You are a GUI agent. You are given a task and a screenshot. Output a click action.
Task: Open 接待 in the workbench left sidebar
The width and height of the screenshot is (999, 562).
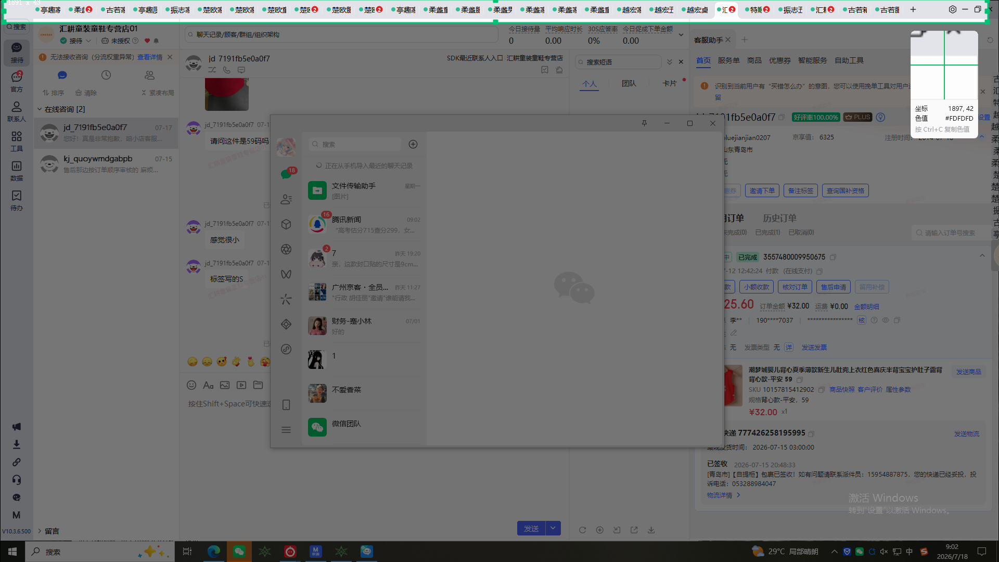[x=17, y=53]
